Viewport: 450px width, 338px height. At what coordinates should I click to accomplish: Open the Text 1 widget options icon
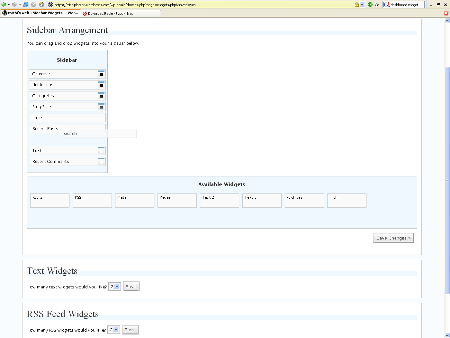[x=101, y=151]
